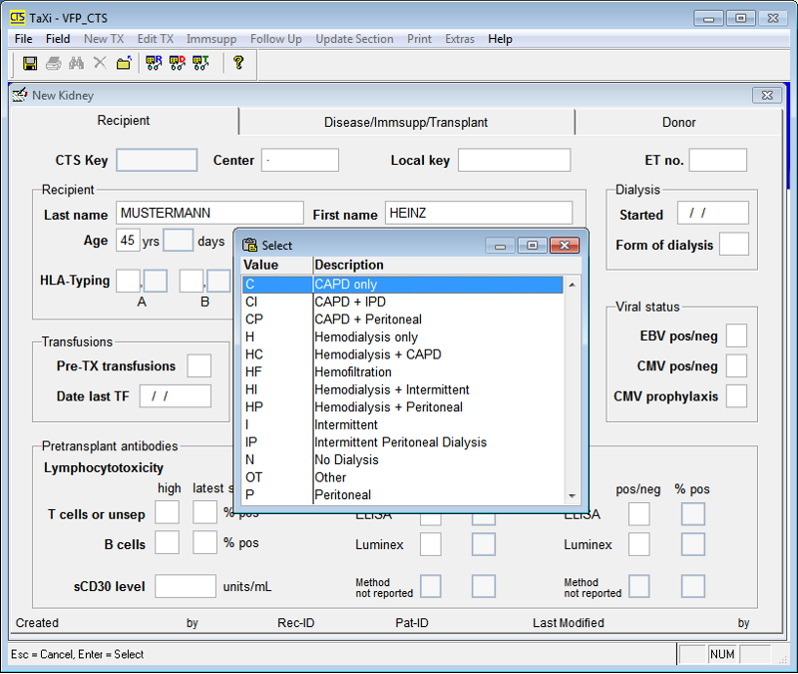Click the Last name input field
798x674 pixels.
(x=209, y=213)
